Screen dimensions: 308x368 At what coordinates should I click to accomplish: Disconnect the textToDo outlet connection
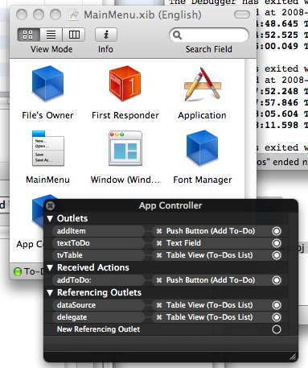[x=159, y=243]
